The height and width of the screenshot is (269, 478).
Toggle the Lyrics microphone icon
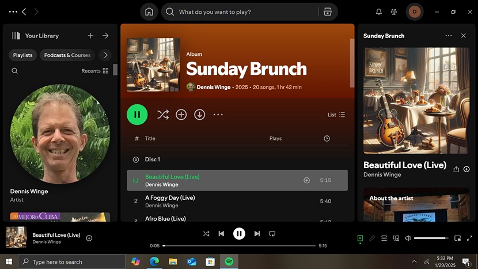pos(372,238)
